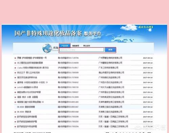
Task: Switch to the 备案编号 search tab
Action: click(76, 46)
